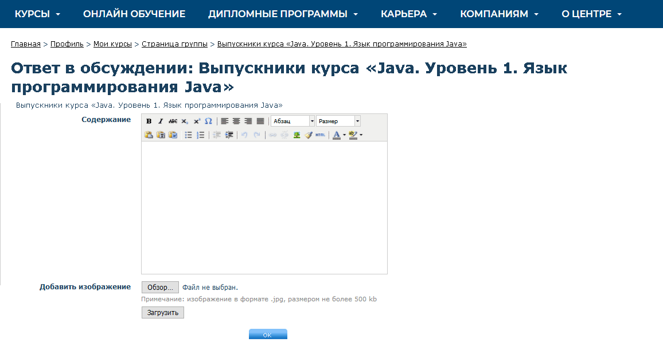Apply the current highlight background color
The width and height of the screenshot is (663, 346).
tap(353, 135)
